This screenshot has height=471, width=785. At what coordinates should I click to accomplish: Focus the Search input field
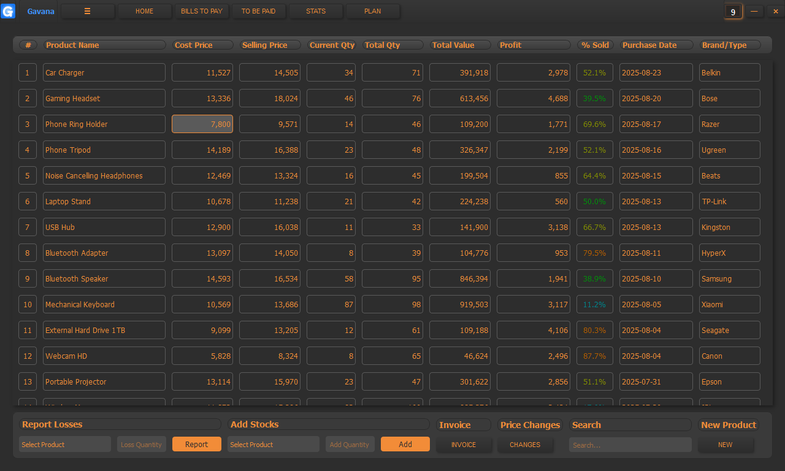[630, 445]
